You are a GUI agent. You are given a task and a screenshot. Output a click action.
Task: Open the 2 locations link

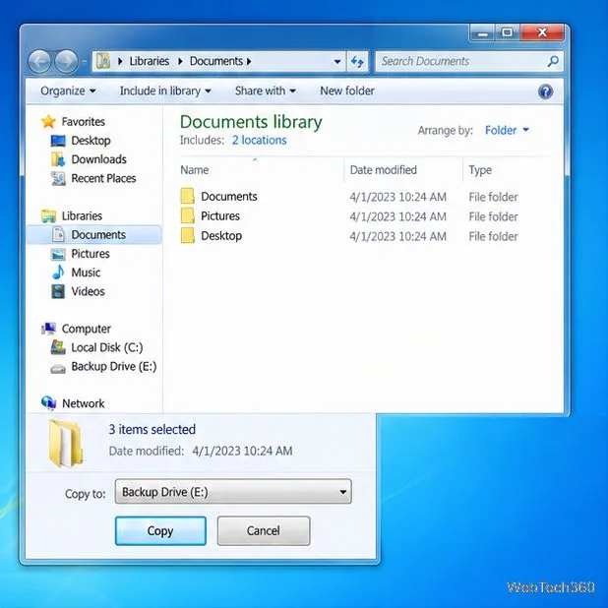click(260, 140)
